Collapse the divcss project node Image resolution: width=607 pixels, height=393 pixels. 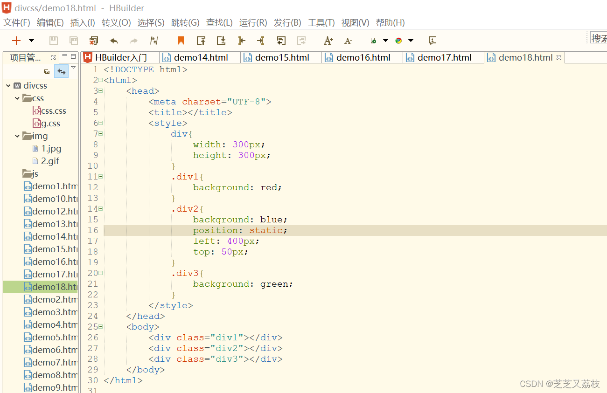[8, 86]
